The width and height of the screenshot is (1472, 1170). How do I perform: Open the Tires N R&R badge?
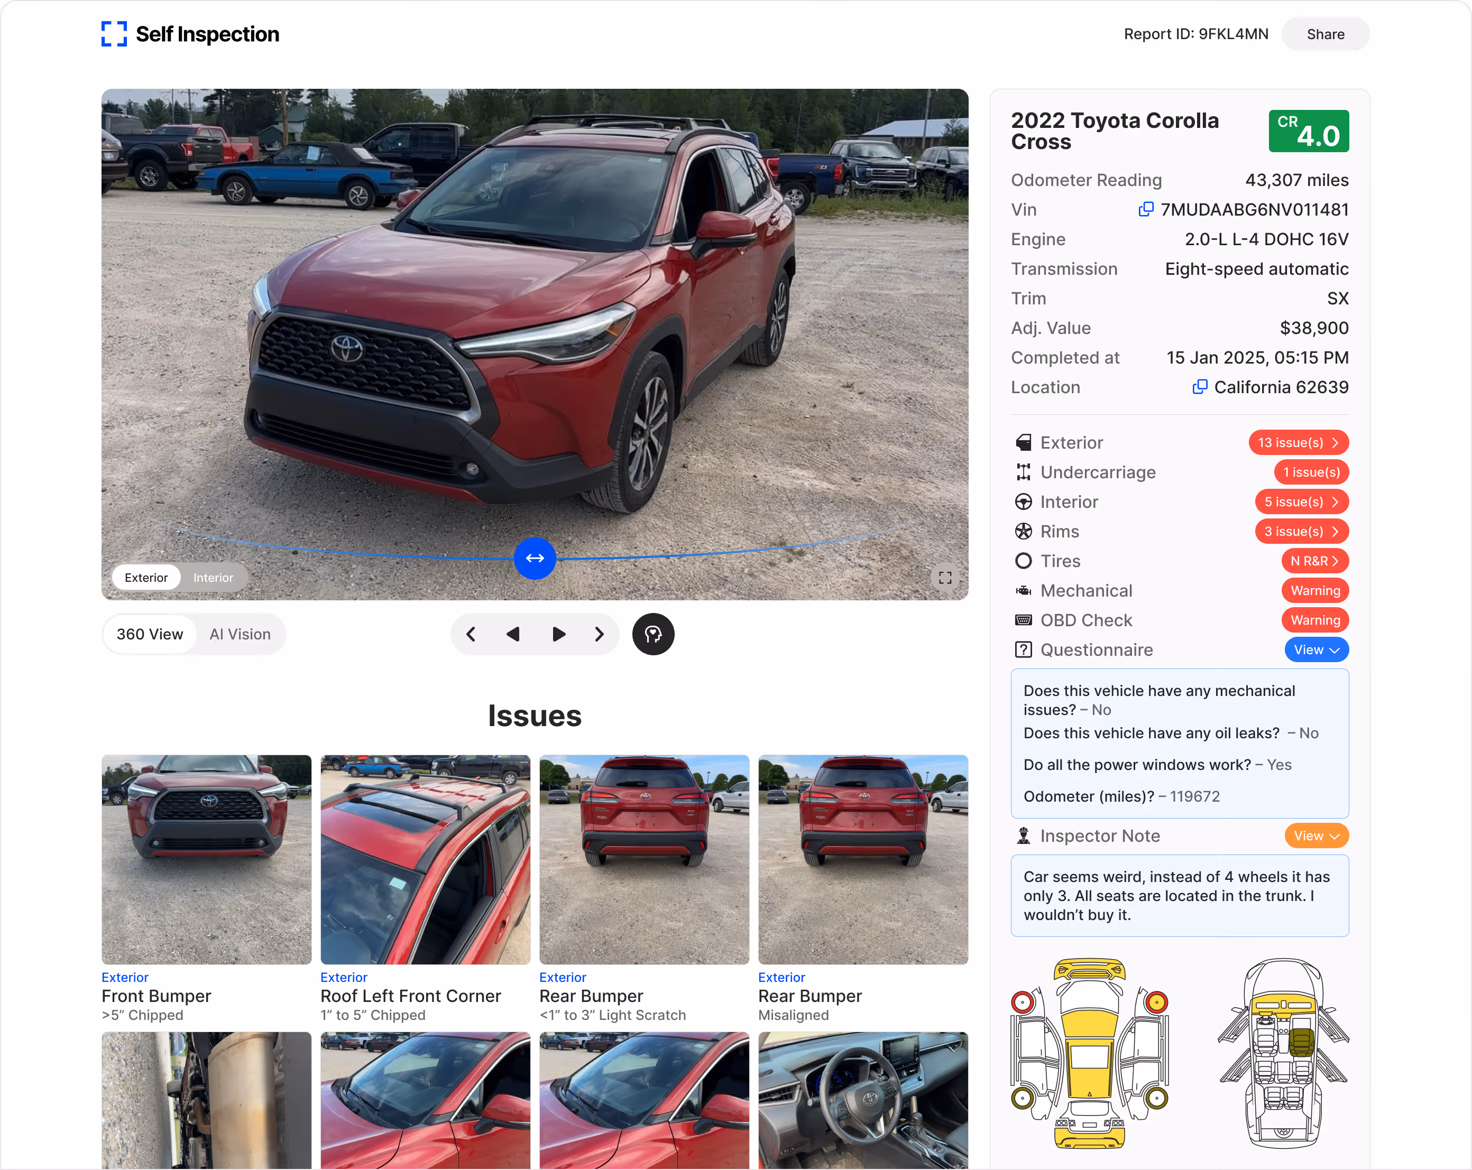[x=1315, y=561]
